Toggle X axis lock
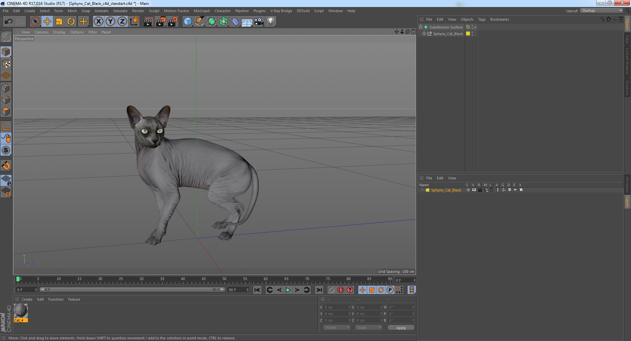 pos(98,22)
